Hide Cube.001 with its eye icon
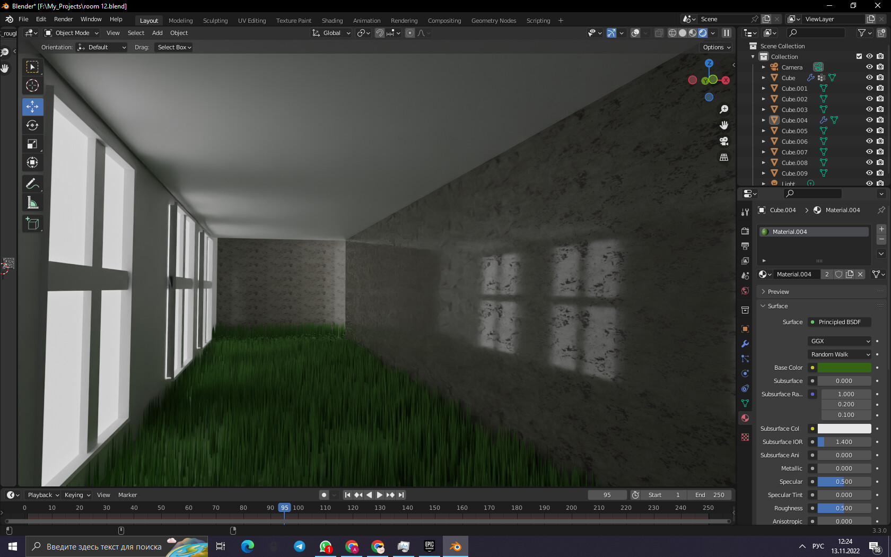Image resolution: width=891 pixels, height=557 pixels. pos(869,89)
